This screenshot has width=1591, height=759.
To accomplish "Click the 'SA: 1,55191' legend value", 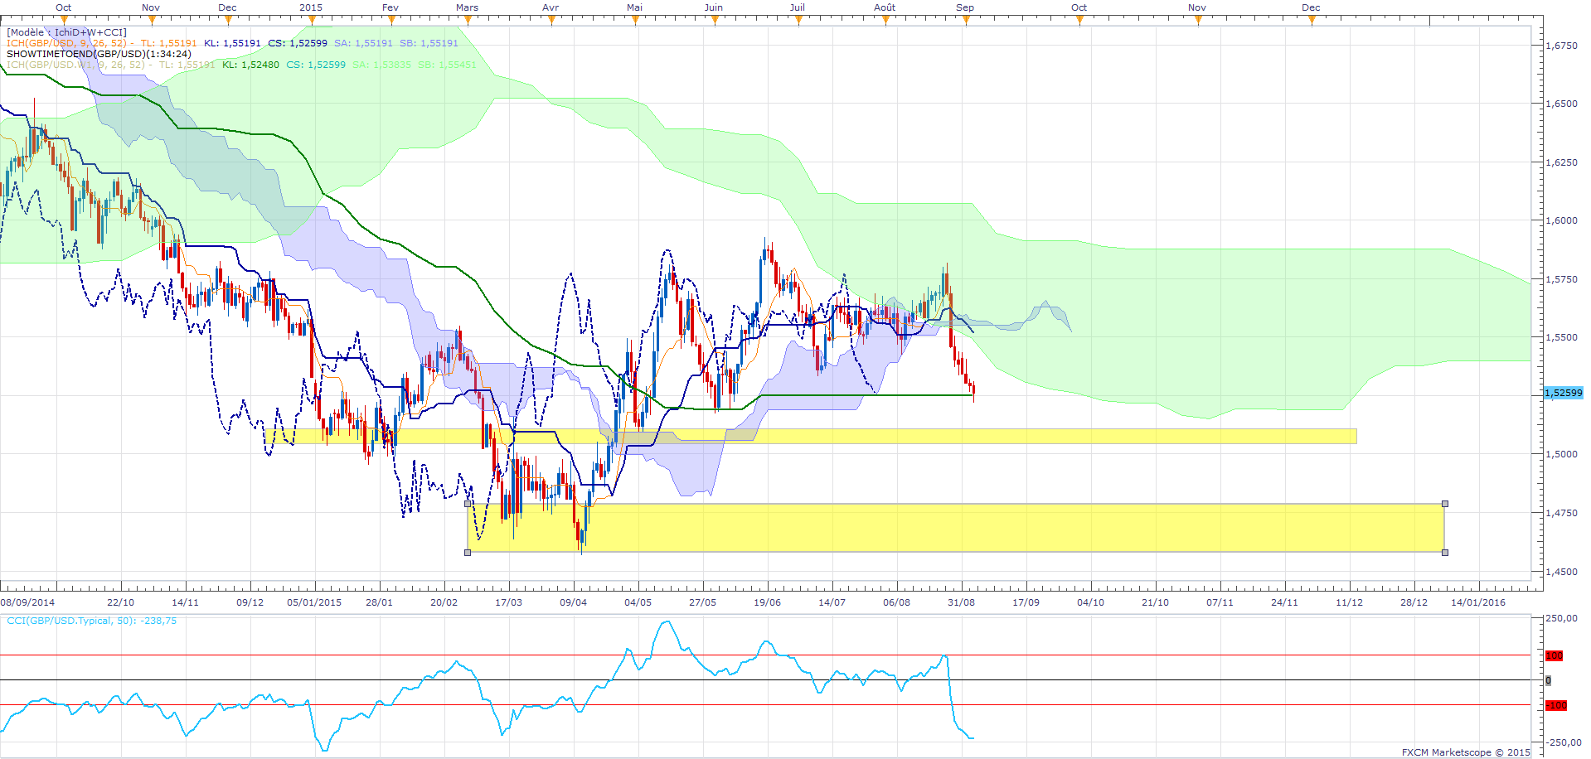I will pos(363,43).
